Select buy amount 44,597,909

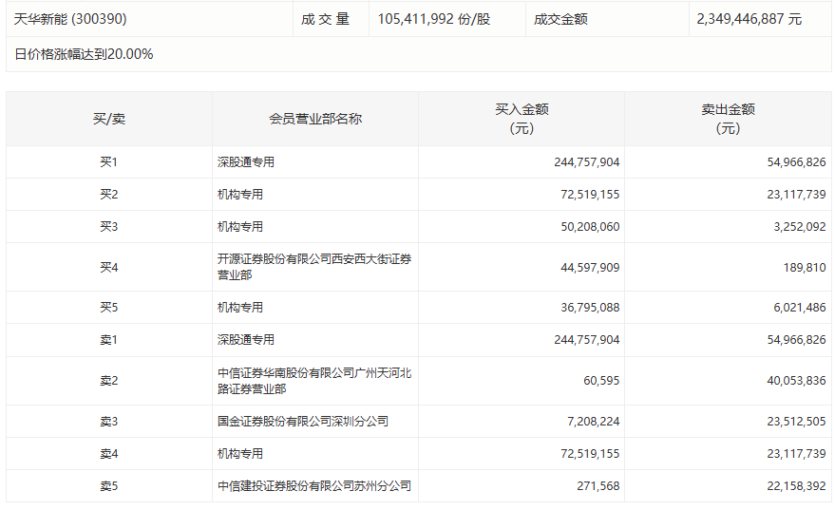click(x=590, y=267)
